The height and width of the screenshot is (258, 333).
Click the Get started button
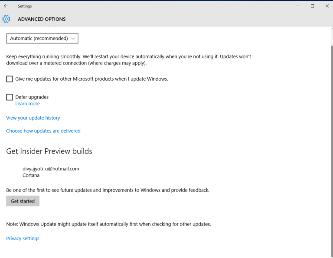pos(23,201)
